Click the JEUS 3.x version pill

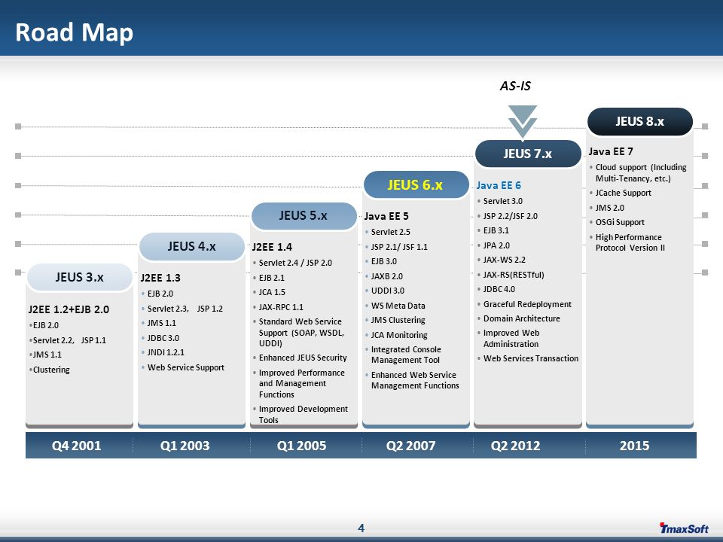(80, 277)
